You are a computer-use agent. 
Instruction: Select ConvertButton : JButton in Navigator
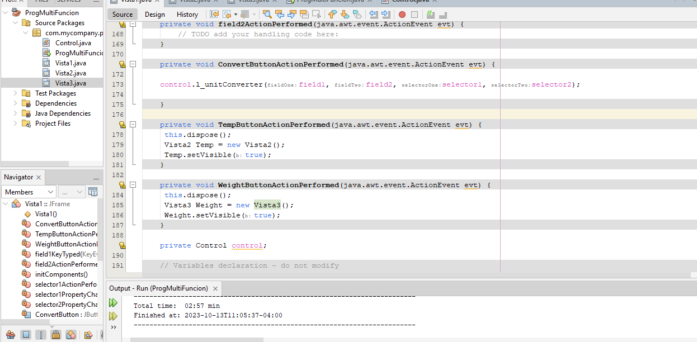point(66,315)
